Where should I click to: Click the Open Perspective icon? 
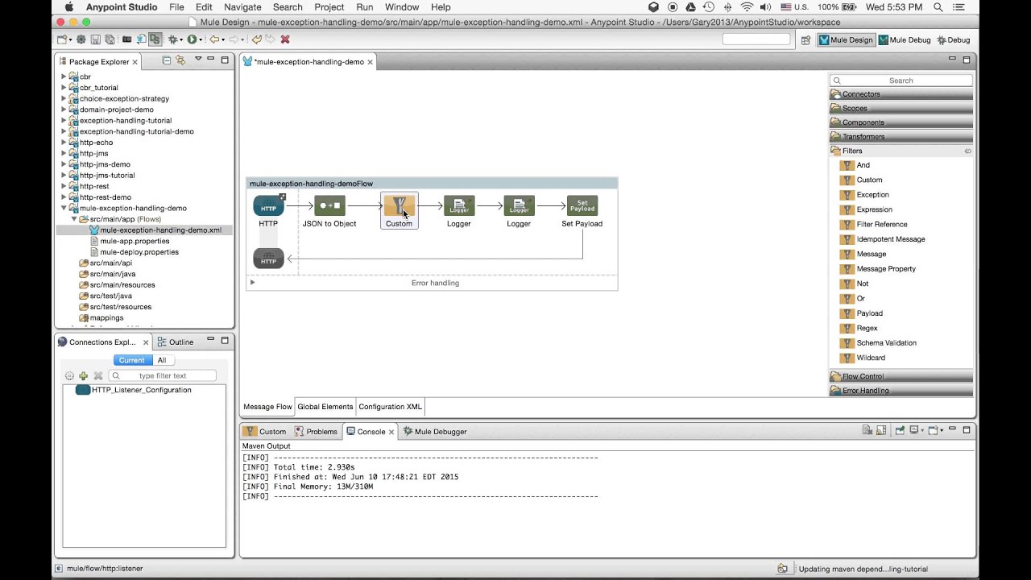click(x=805, y=39)
